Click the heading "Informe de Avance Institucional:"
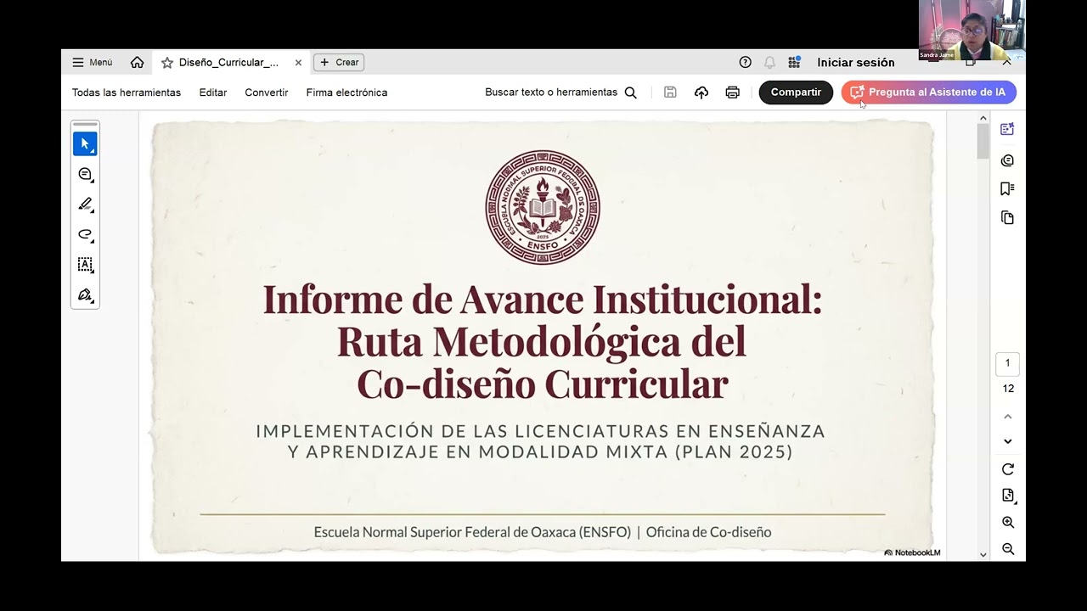 [x=543, y=299]
